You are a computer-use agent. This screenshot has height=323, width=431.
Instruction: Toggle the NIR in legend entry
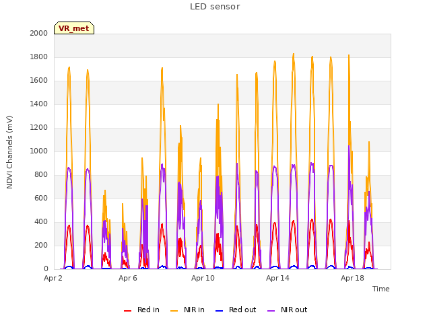click(187, 310)
